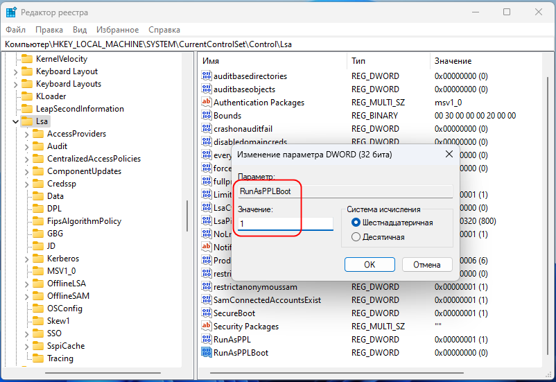Click the SspiCache folder icon
This screenshot has width=556, height=382.
[38, 346]
